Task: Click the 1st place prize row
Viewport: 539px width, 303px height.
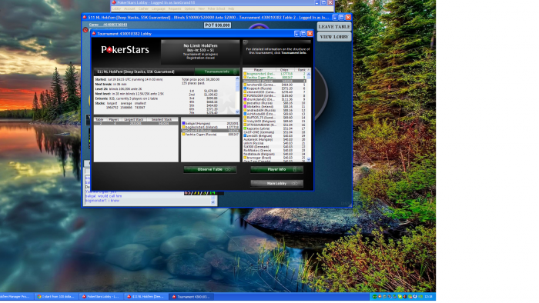Action: click(x=204, y=91)
